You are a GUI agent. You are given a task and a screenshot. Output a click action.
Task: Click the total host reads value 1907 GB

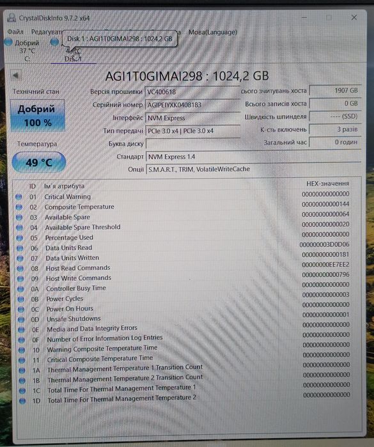(335, 91)
